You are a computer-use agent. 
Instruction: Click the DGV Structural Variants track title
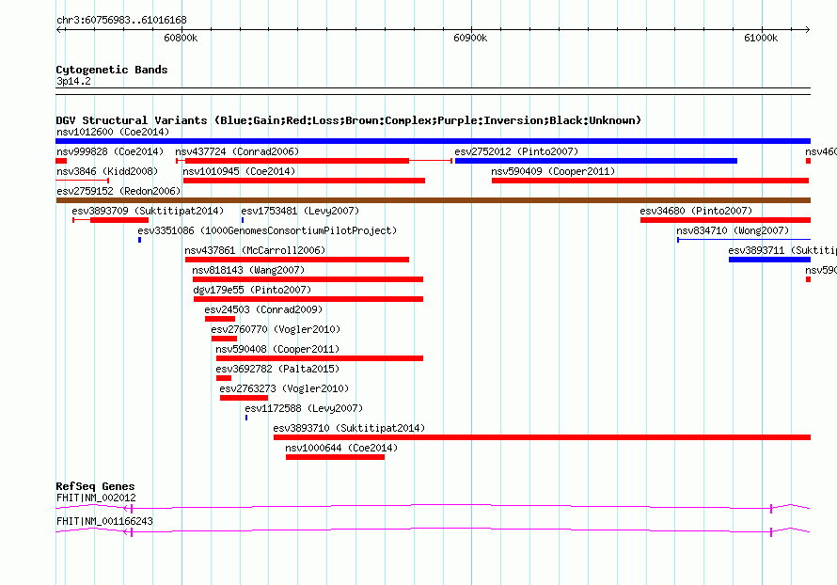click(349, 120)
